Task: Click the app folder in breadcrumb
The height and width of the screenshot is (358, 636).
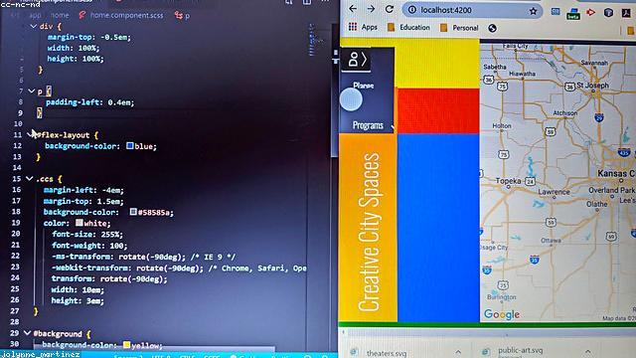Action: [35, 16]
